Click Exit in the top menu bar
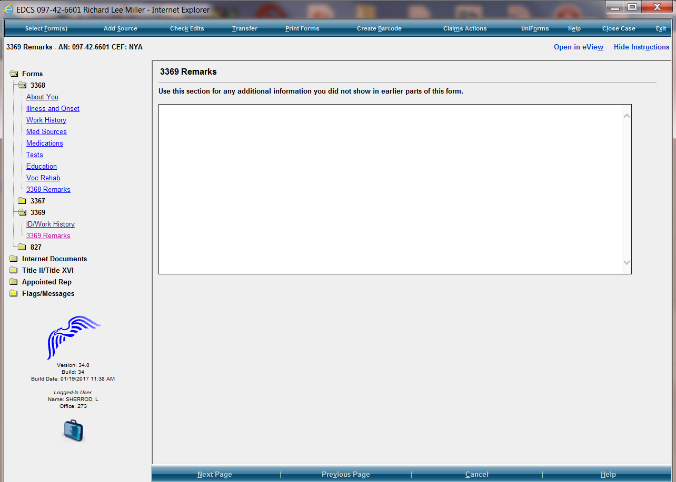Viewport: 676px width, 482px height. pos(661,28)
